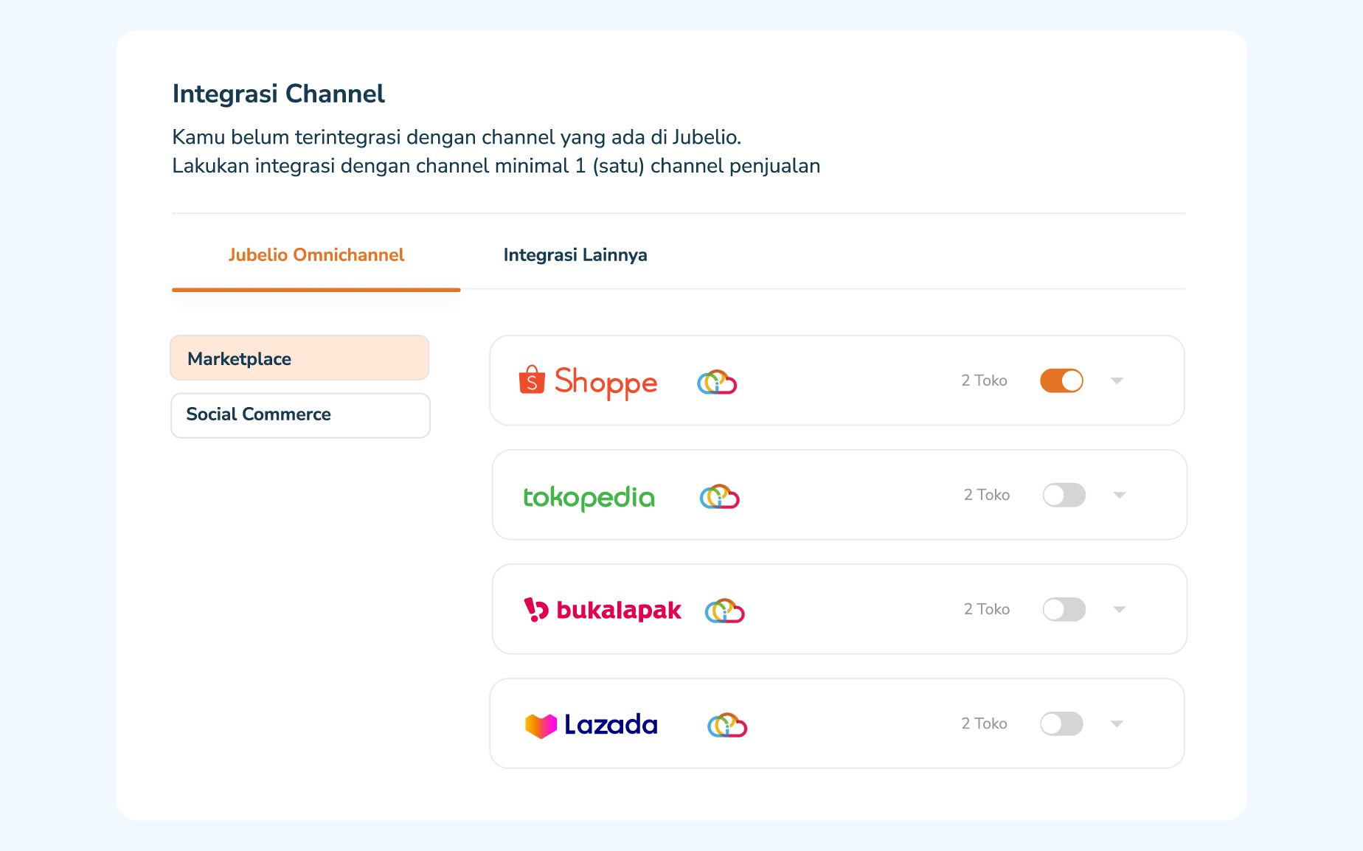The width and height of the screenshot is (1363, 851).
Task: Open the Social Commerce category
Action: [x=300, y=414]
